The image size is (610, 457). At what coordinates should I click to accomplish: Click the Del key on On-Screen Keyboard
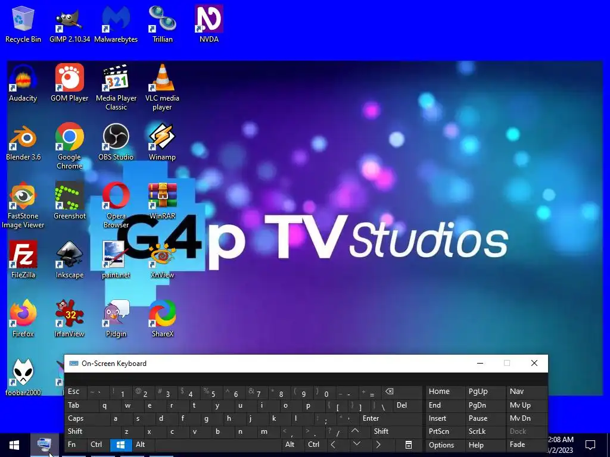coord(407,405)
